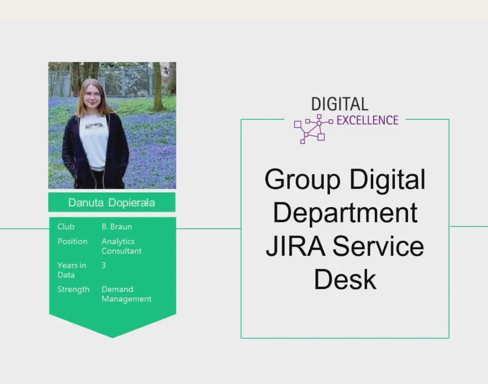Click the presenter photo thumbnail

click(x=112, y=125)
